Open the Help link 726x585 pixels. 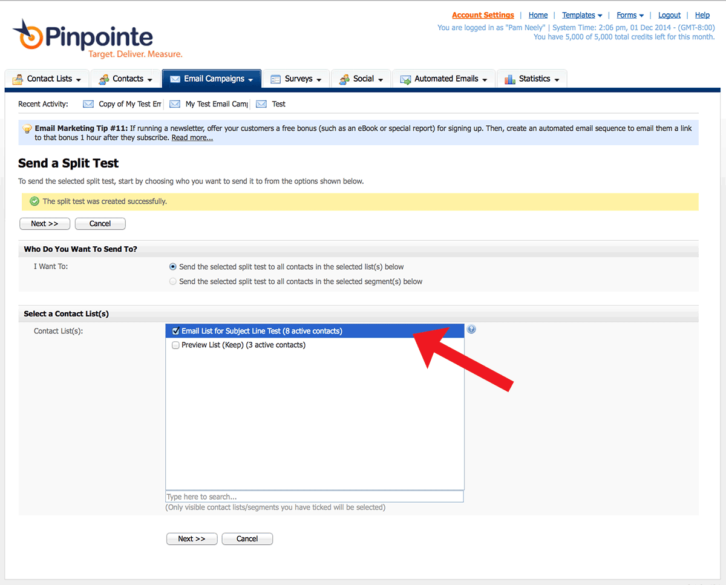(x=702, y=15)
